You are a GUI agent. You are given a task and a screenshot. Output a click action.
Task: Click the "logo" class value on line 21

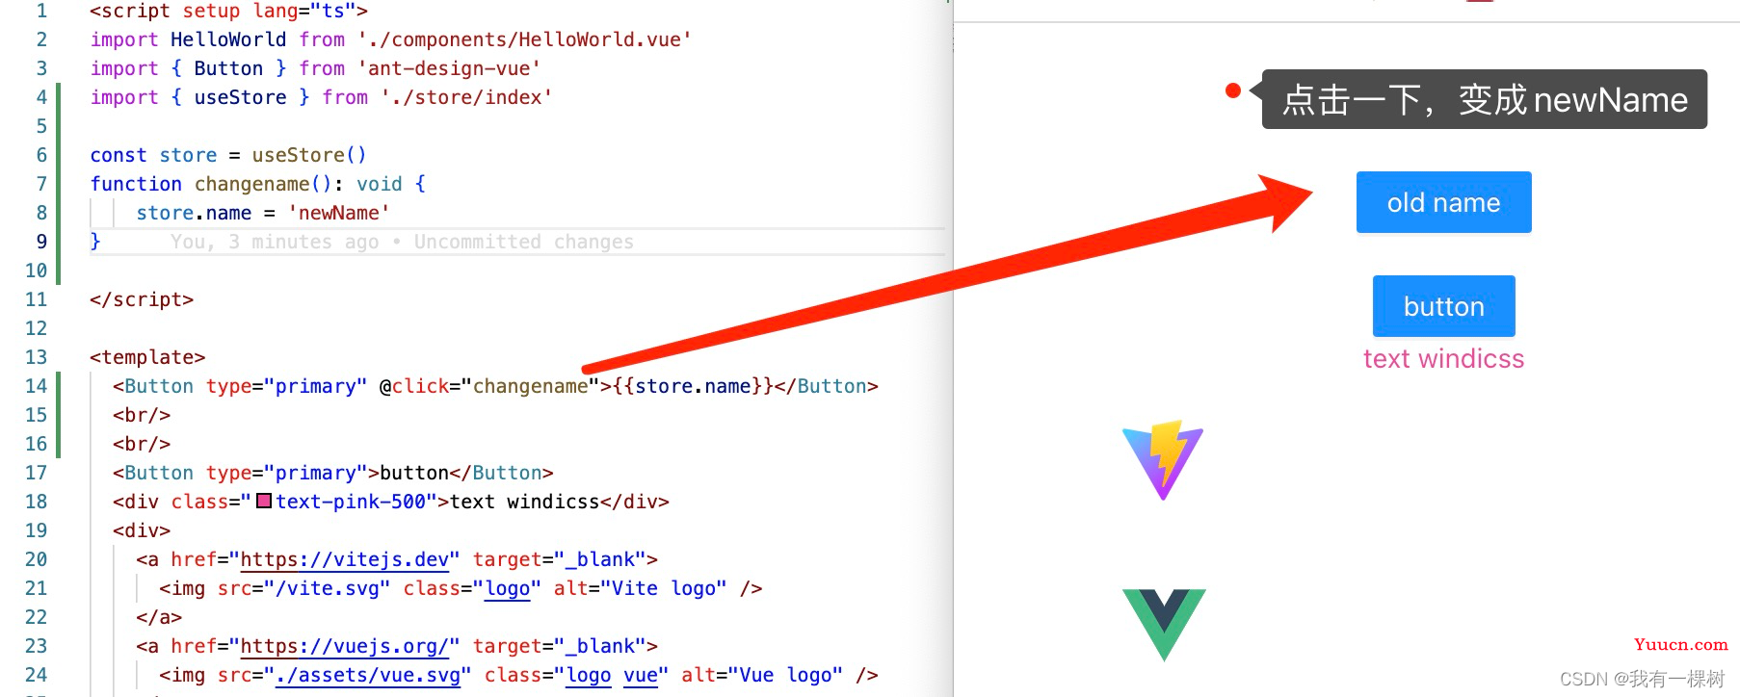point(507,588)
